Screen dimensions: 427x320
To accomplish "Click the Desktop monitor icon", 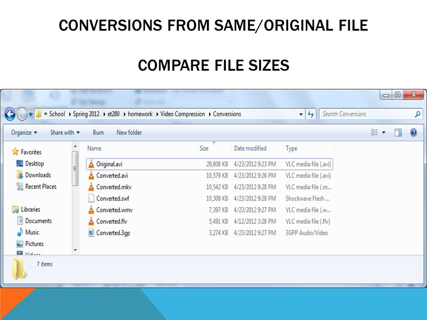I will [x=20, y=163].
